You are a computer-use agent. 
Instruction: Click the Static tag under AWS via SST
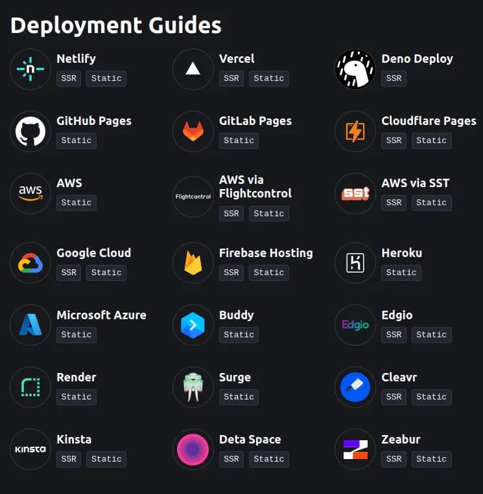(431, 203)
